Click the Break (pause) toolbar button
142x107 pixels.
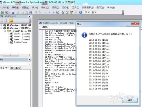pos(49,12)
